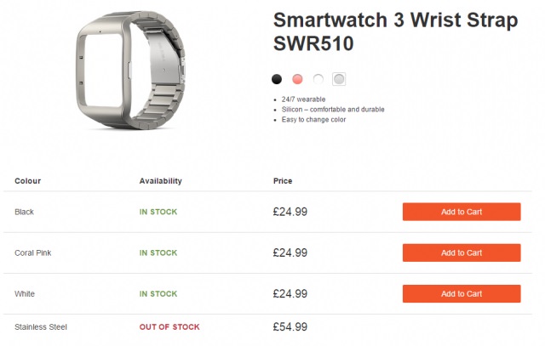Select the black colour swatch
This screenshot has height=346, width=545.
276,79
